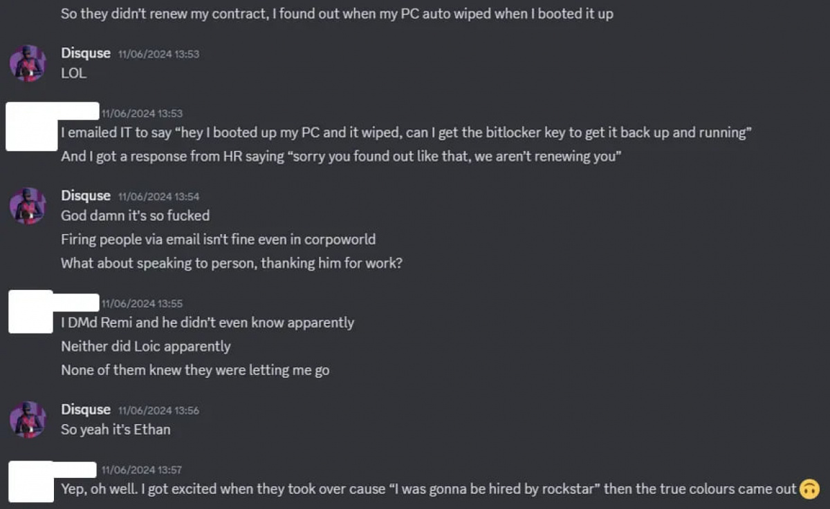Screen dimensions: 830x509
Task: Open the Disquse username above the LOL message
Action: pyautogui.click(x=86, y=53)
